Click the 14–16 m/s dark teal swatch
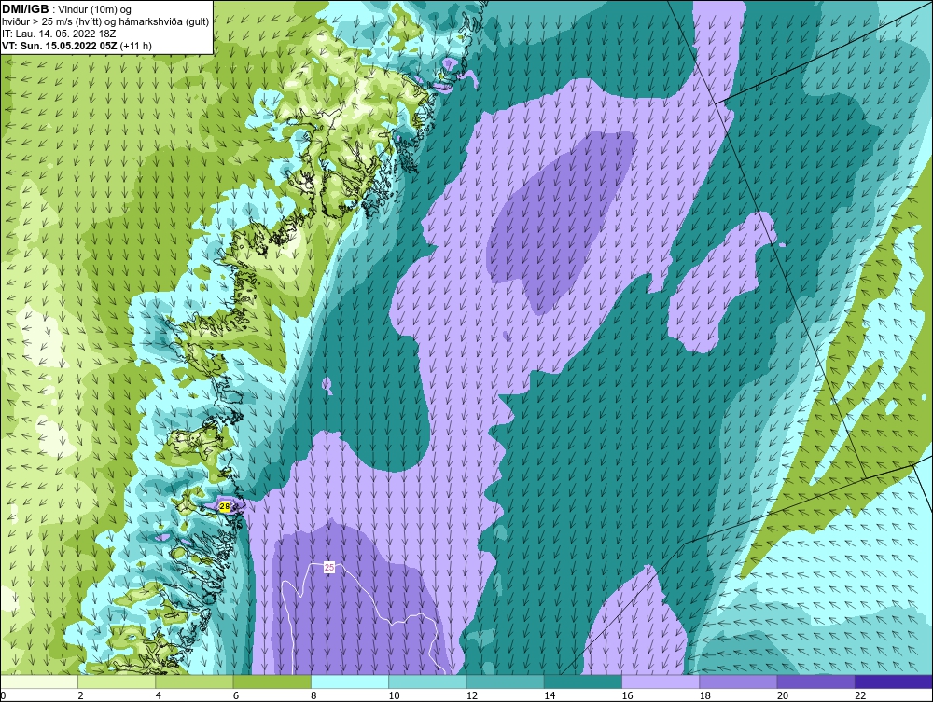This screenshot has width=933, height=702. click(582, 681)
